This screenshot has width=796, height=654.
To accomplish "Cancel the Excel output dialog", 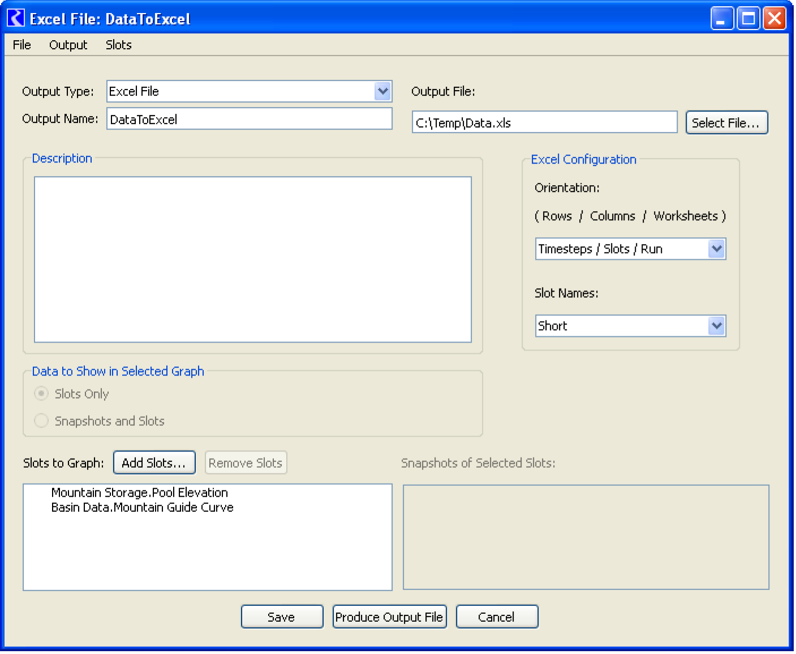I will (496, 617).
